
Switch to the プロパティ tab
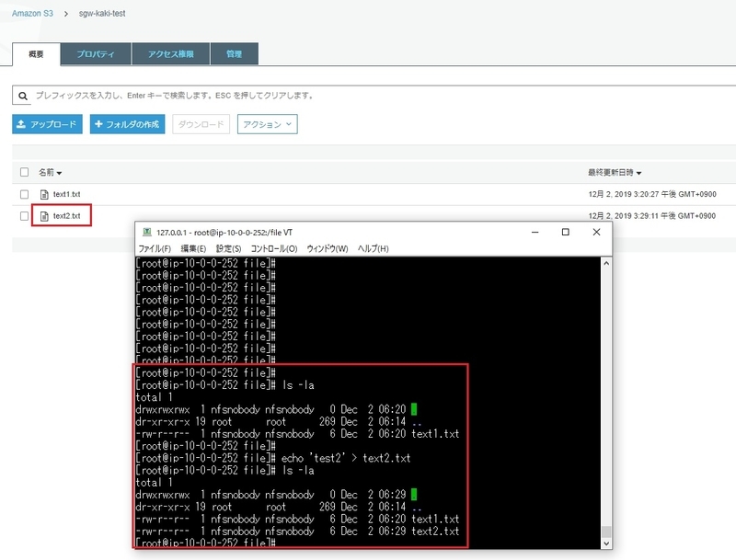[96, 54]
